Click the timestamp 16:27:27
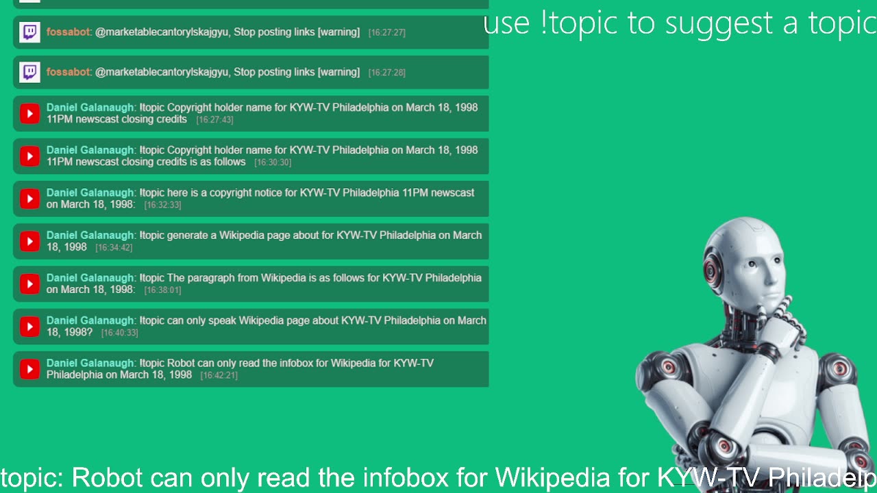Image resolution: width=877 pixels, height=493 pixels. tap(386, 33)
